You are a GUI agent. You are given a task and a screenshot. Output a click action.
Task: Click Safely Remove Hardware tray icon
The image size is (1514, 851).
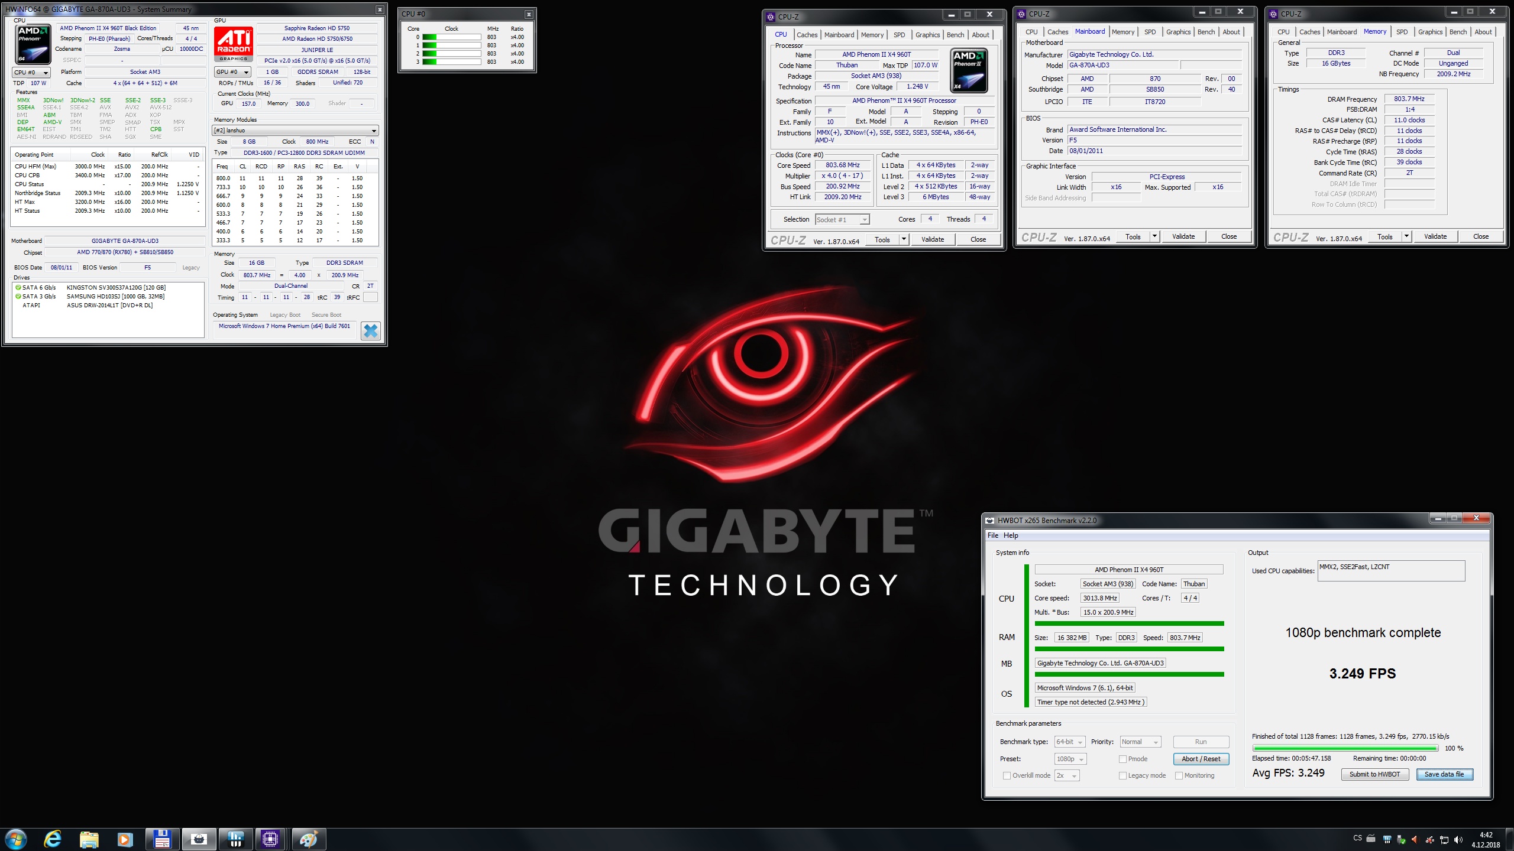point(1401,839)
